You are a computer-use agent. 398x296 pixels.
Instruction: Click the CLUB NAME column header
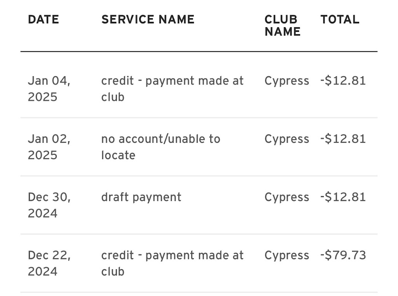(282, 26)
